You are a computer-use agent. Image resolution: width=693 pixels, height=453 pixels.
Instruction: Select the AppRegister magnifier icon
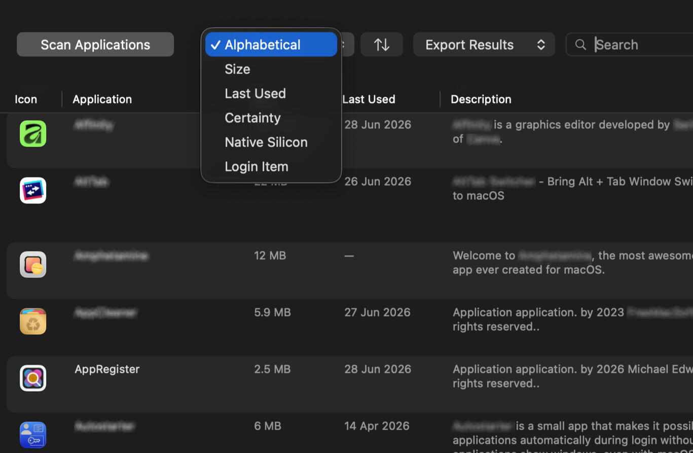(x=33, y=378)
